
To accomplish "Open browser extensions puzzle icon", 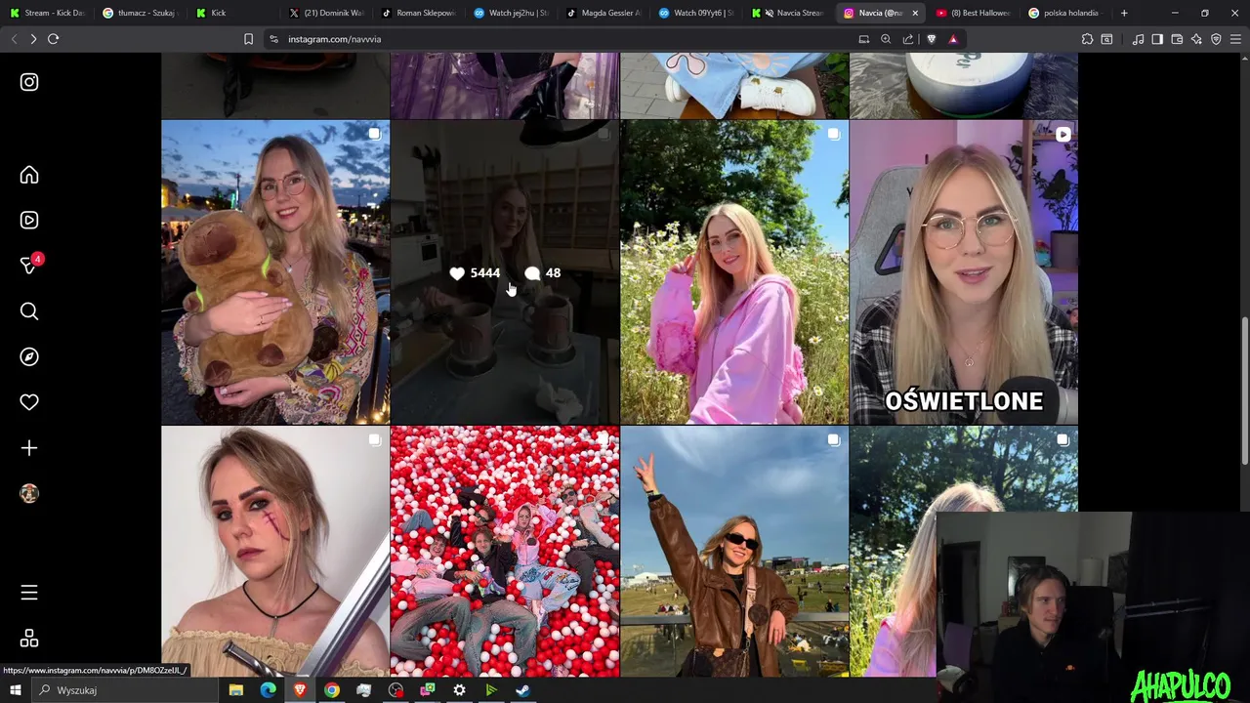I will pyautogui.click(x=1087, y=39).
